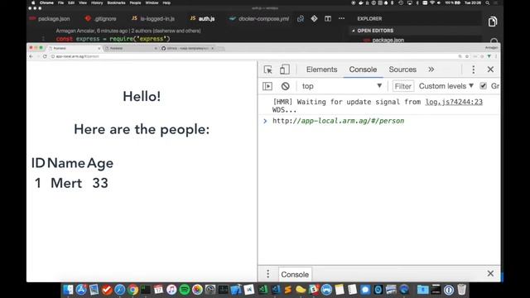The image size is (530, 298).
Task: Select the second Chrome browser tab
Action: (131, 48)
